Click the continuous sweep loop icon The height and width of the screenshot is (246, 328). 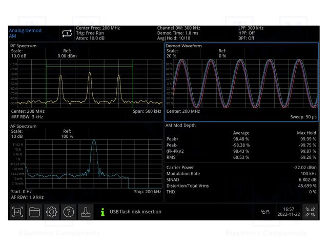click(x=67, y=33)
